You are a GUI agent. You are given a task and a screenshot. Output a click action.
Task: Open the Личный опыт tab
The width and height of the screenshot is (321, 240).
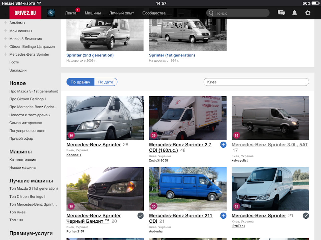click(121, 13)
